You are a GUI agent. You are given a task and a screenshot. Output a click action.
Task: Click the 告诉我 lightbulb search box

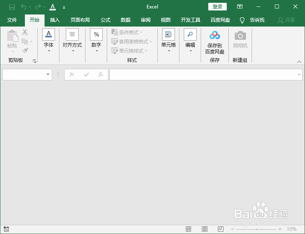coord(252,20)
